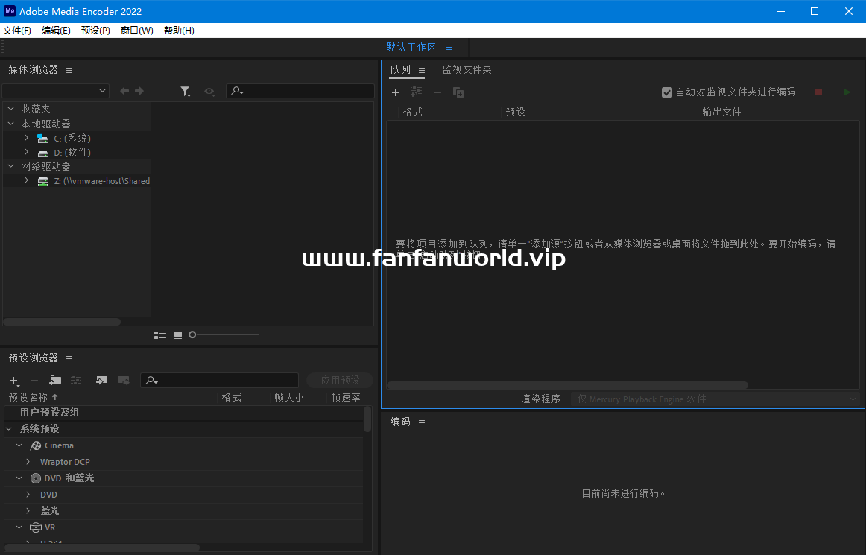Click the 帧速率 column header
866x555 pixels.
click(346, 398)
